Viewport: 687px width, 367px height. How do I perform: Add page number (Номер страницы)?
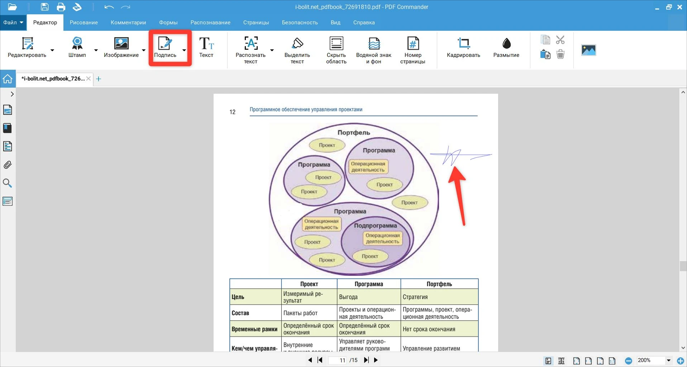tap(413, 44)
